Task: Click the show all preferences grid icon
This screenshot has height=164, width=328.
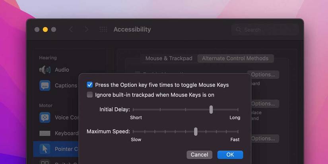Action: 103,29
